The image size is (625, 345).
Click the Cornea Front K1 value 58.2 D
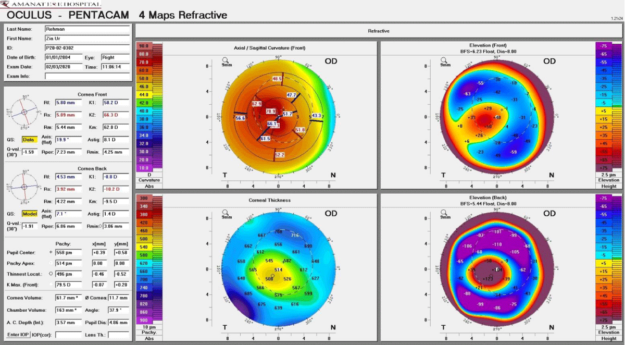115,103
